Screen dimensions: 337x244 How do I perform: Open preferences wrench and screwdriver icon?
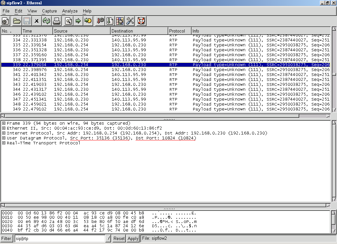(130, 21)
